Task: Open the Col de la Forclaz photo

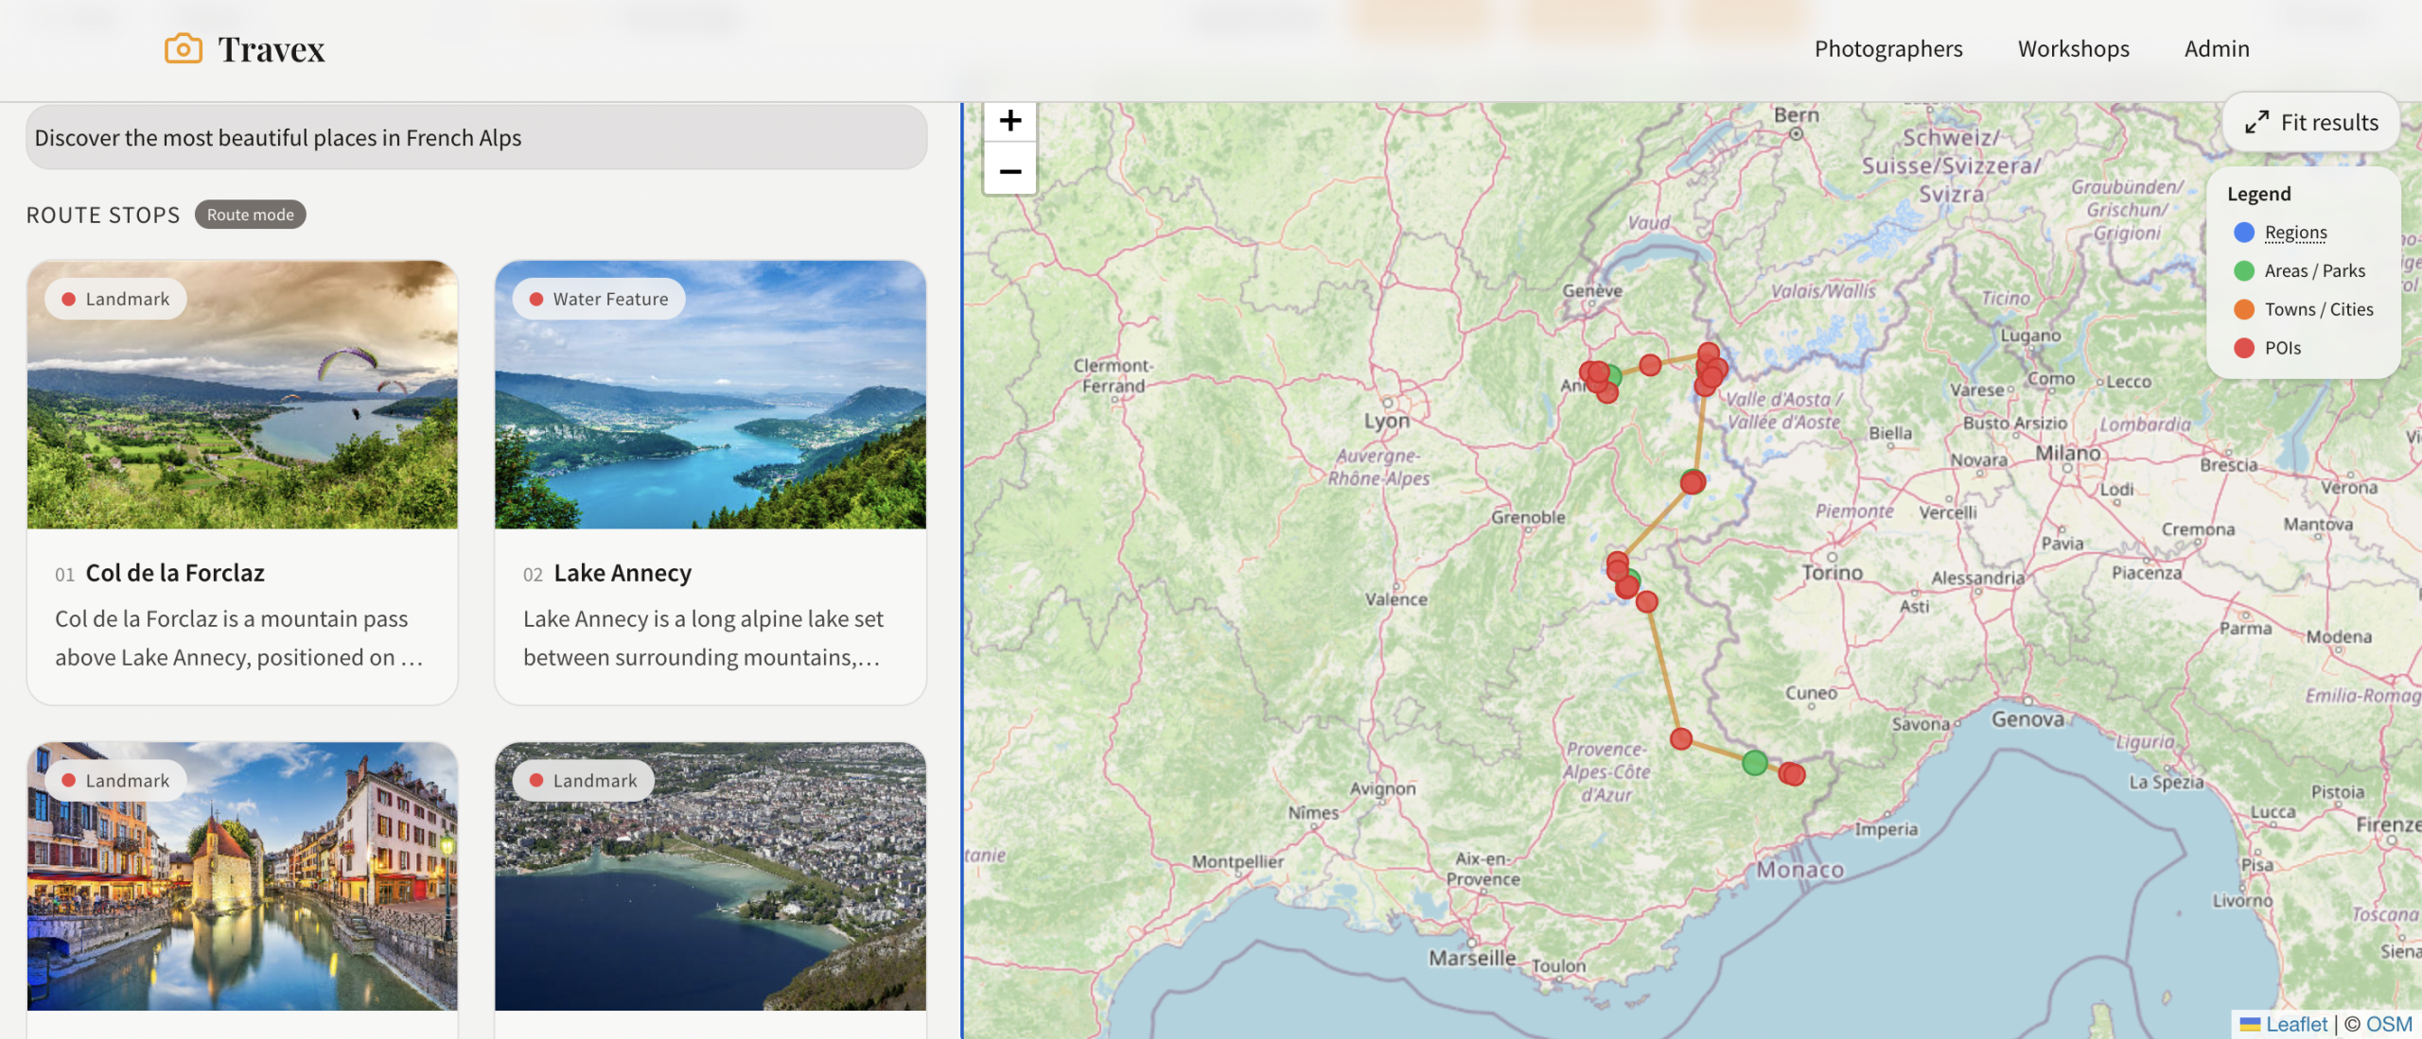Action: [x=242, y=395]
